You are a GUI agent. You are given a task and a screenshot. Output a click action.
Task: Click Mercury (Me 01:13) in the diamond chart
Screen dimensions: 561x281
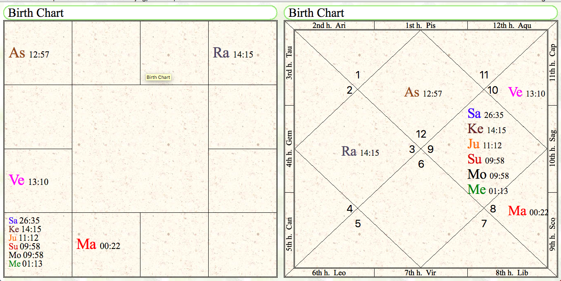(487, 190)
